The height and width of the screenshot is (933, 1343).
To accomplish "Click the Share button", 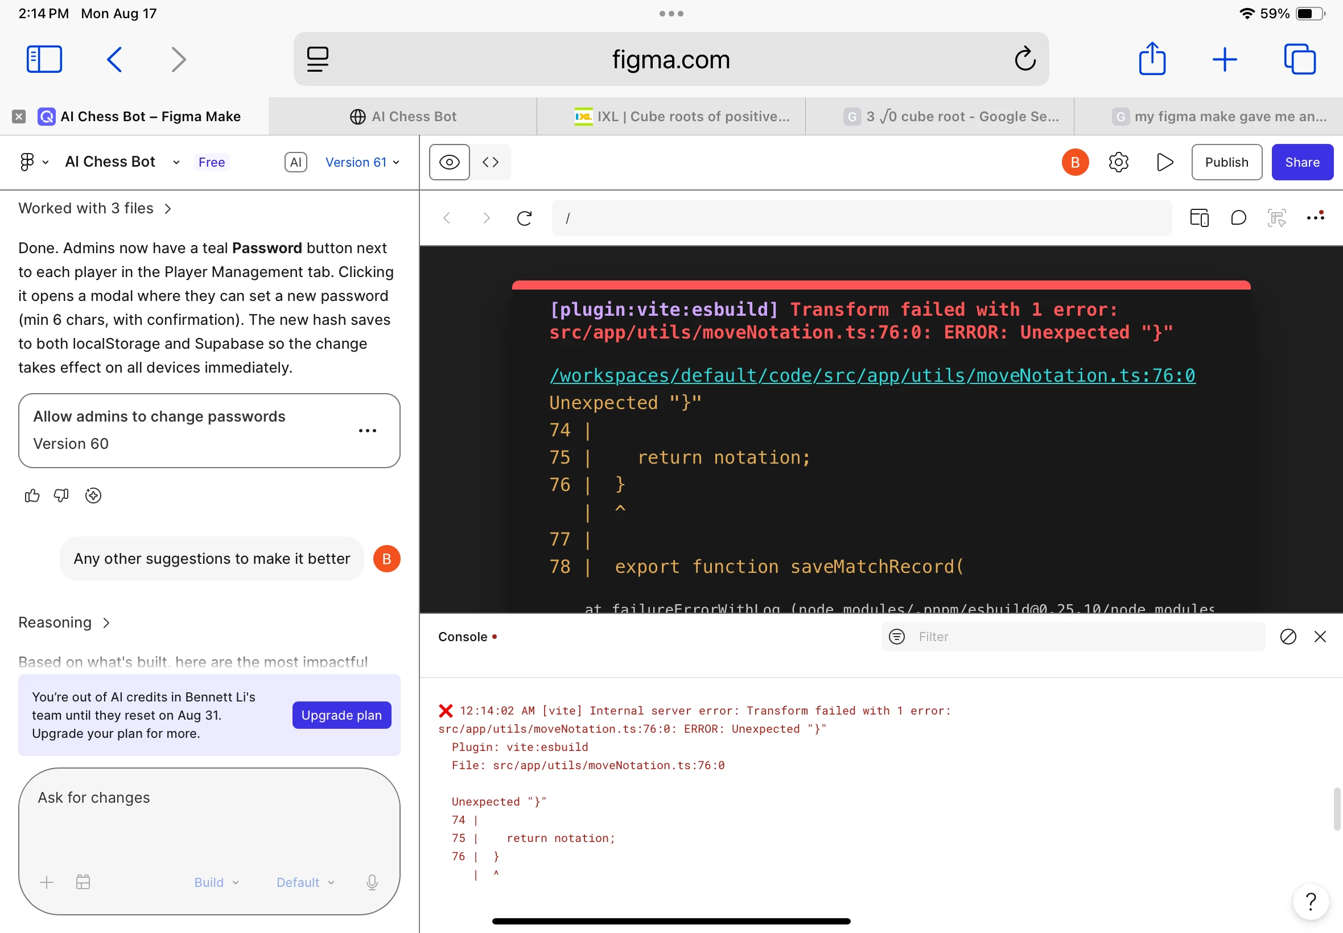I will point(1302,162).
